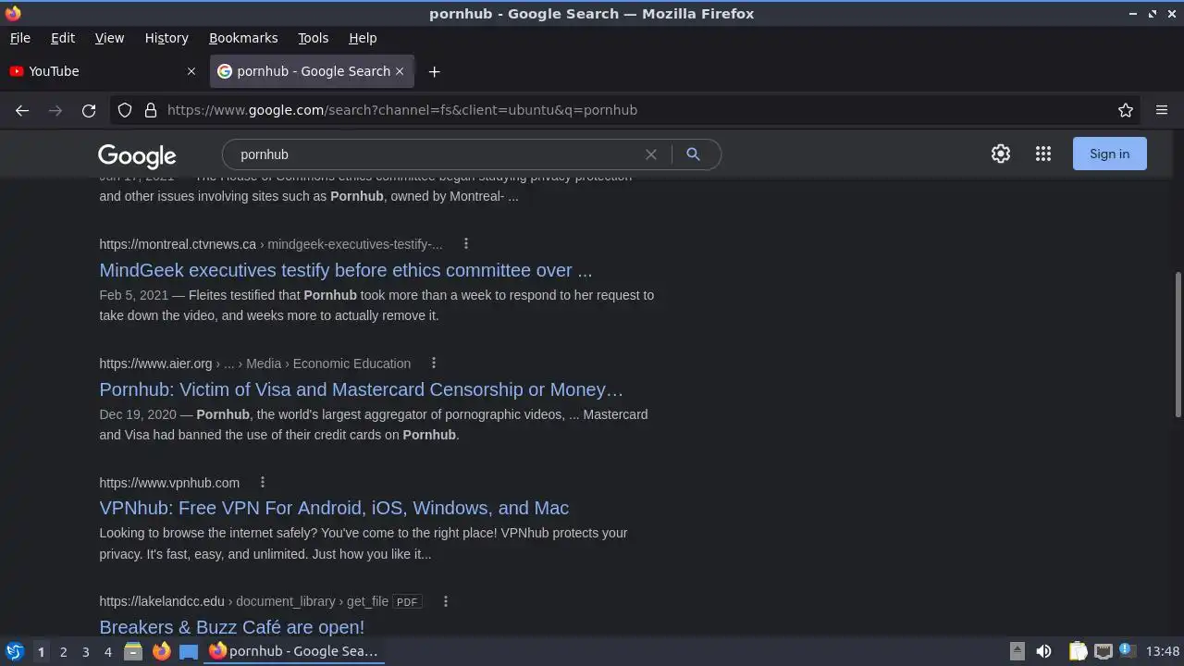Screen dimensions: 1184x666
Task: Launch Firefox from the taskbar launcher
Action: [x=161, y=651]
